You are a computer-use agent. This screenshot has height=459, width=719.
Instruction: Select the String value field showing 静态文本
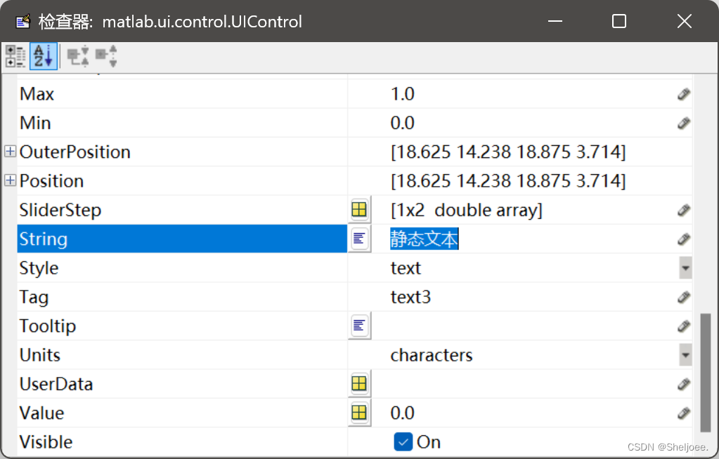point(424,239)
